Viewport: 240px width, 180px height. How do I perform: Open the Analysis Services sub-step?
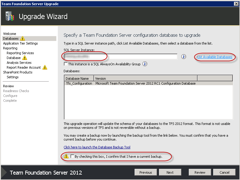click(19, 63)
